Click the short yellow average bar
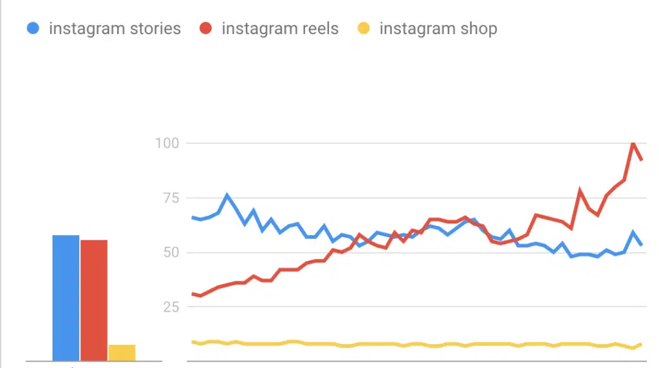 (122, 353)
